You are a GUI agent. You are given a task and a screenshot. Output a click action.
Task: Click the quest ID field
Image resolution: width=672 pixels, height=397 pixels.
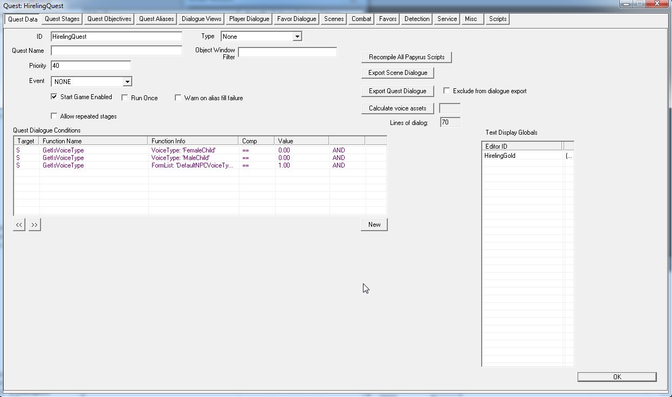(116, 37)
